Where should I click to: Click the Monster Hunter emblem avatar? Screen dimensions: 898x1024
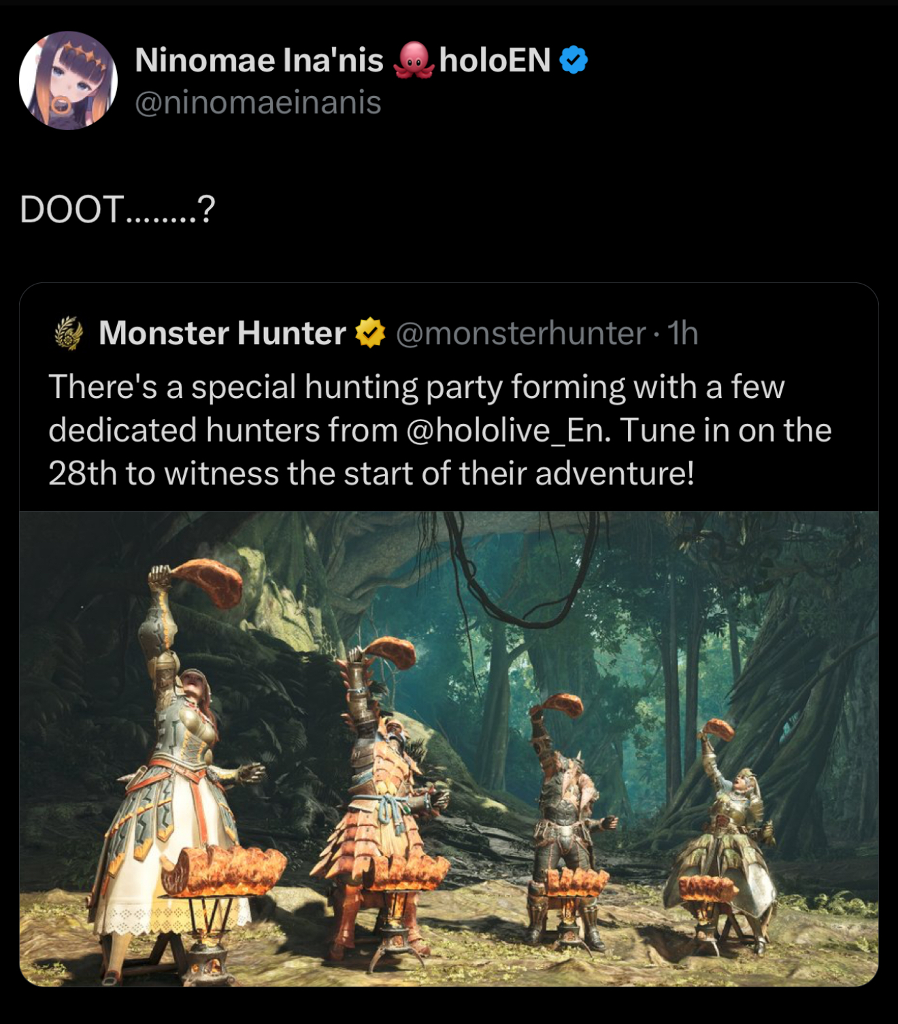click(x=68, y=333)
